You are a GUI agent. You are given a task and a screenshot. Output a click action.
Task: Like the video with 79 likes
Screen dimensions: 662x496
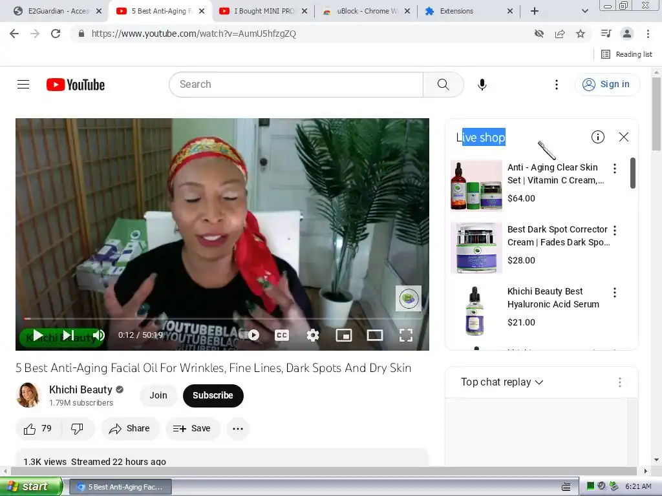coord(38,429)
